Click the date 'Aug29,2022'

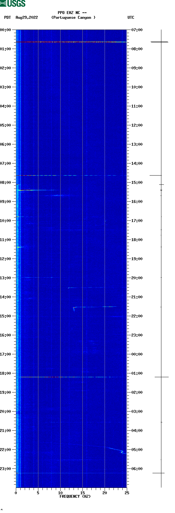point(27,17)
